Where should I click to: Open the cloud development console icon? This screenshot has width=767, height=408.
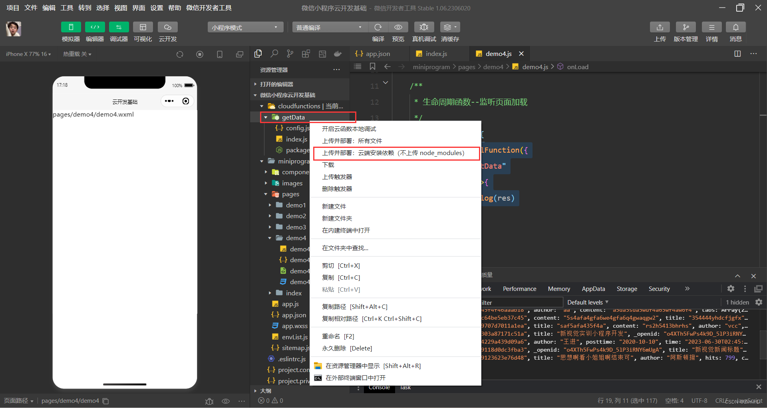click(168, 27)
